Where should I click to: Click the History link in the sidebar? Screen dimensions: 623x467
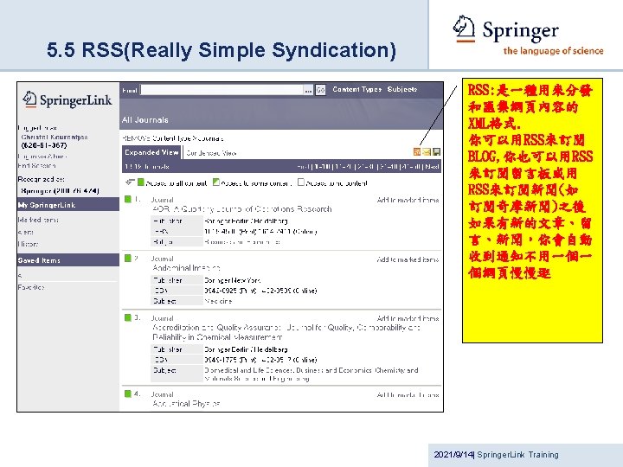(x=29, y=244)
